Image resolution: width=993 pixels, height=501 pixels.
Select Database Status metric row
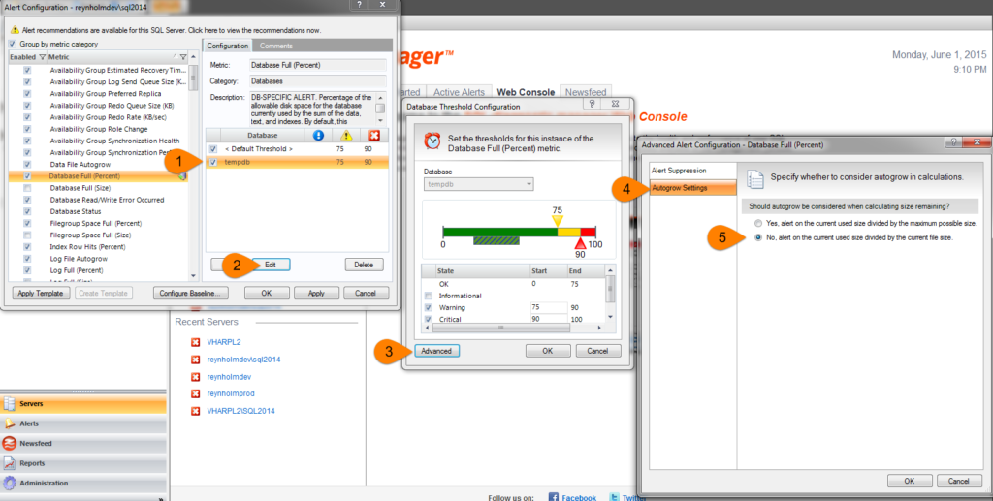pyautogui.click(x=99, y=211)
